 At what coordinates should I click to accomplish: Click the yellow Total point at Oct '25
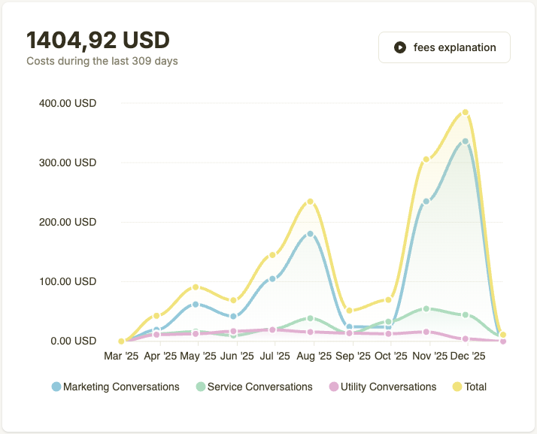388,299
